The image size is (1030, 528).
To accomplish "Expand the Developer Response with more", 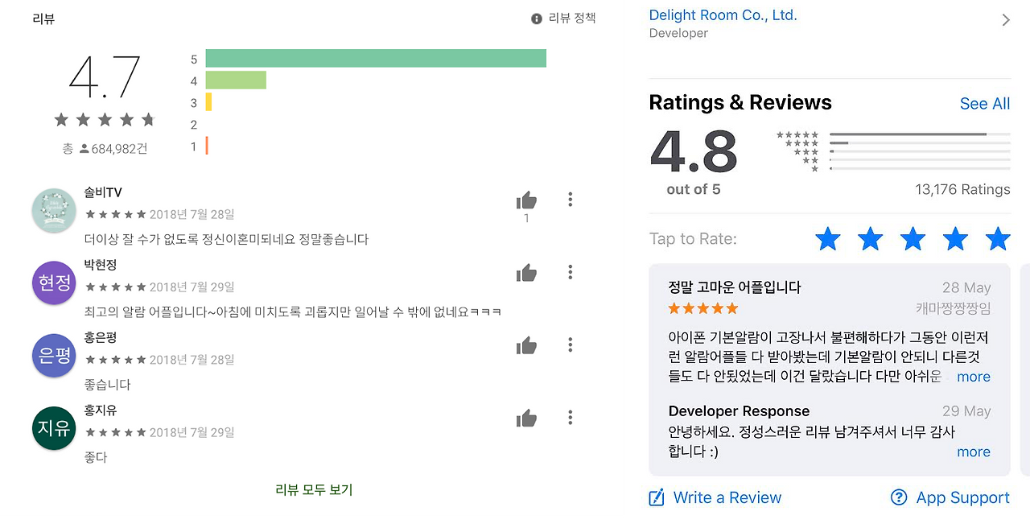I will pos(974,452).
